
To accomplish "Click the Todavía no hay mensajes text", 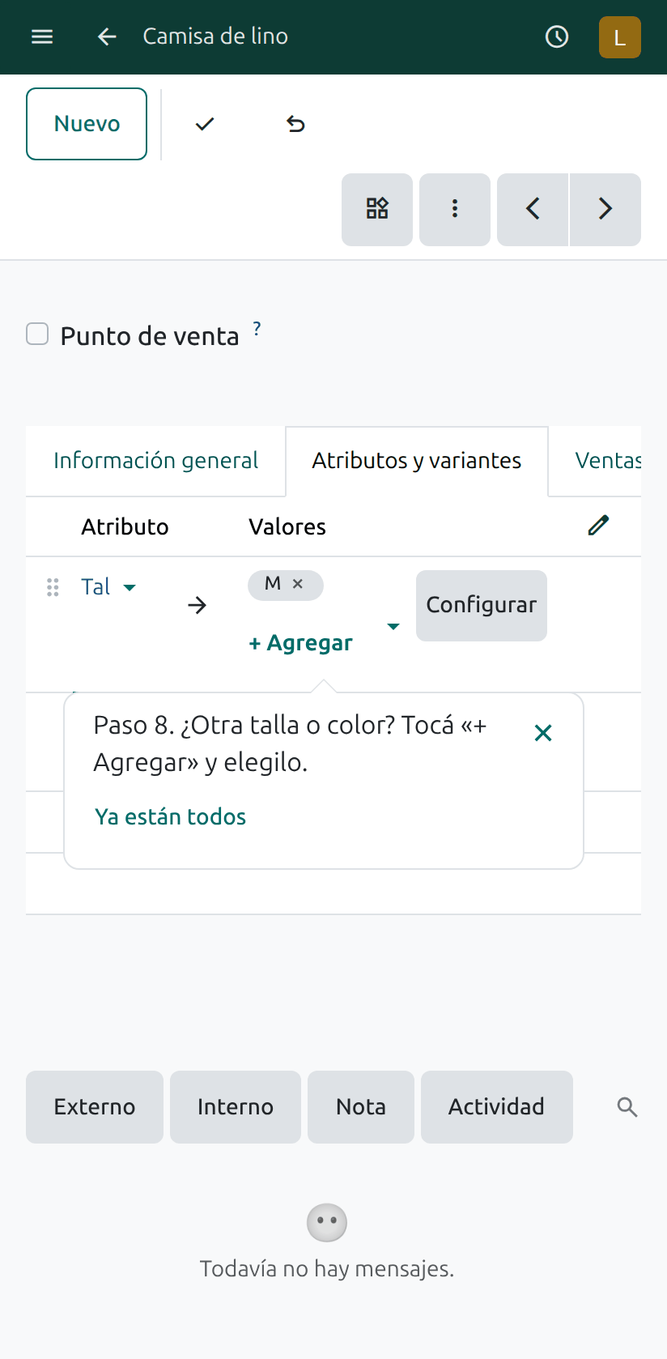I will (x=327, y=1269).
